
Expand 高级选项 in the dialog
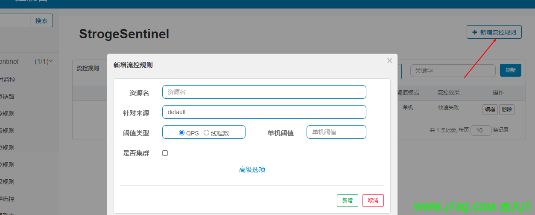pos(252,170)
